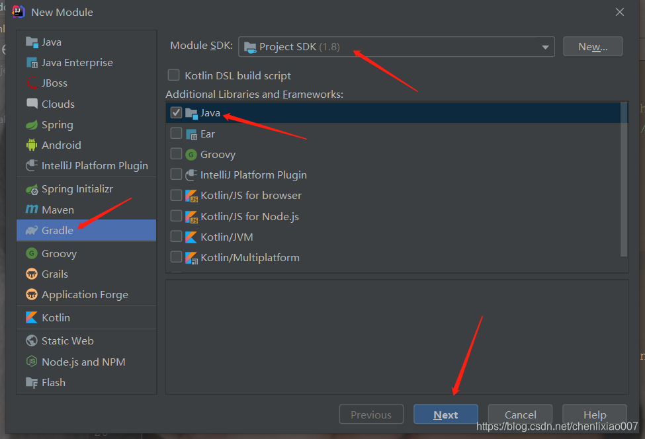Check the Ear framework checkbox

(x=176, y=133)
